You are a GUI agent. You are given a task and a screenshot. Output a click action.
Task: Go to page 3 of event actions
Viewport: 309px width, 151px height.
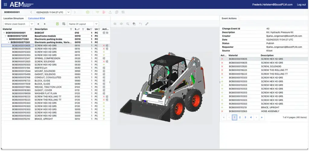click(245, 117)
